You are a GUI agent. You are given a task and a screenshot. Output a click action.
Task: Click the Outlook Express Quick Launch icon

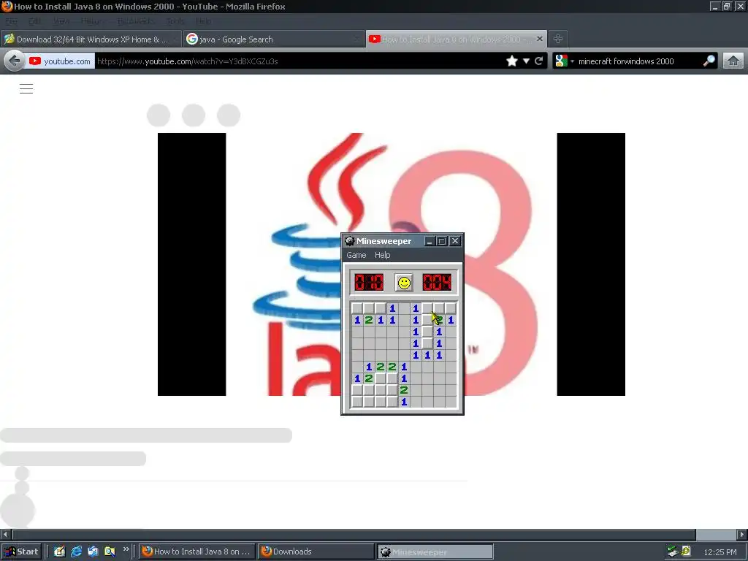pos(93,552)
